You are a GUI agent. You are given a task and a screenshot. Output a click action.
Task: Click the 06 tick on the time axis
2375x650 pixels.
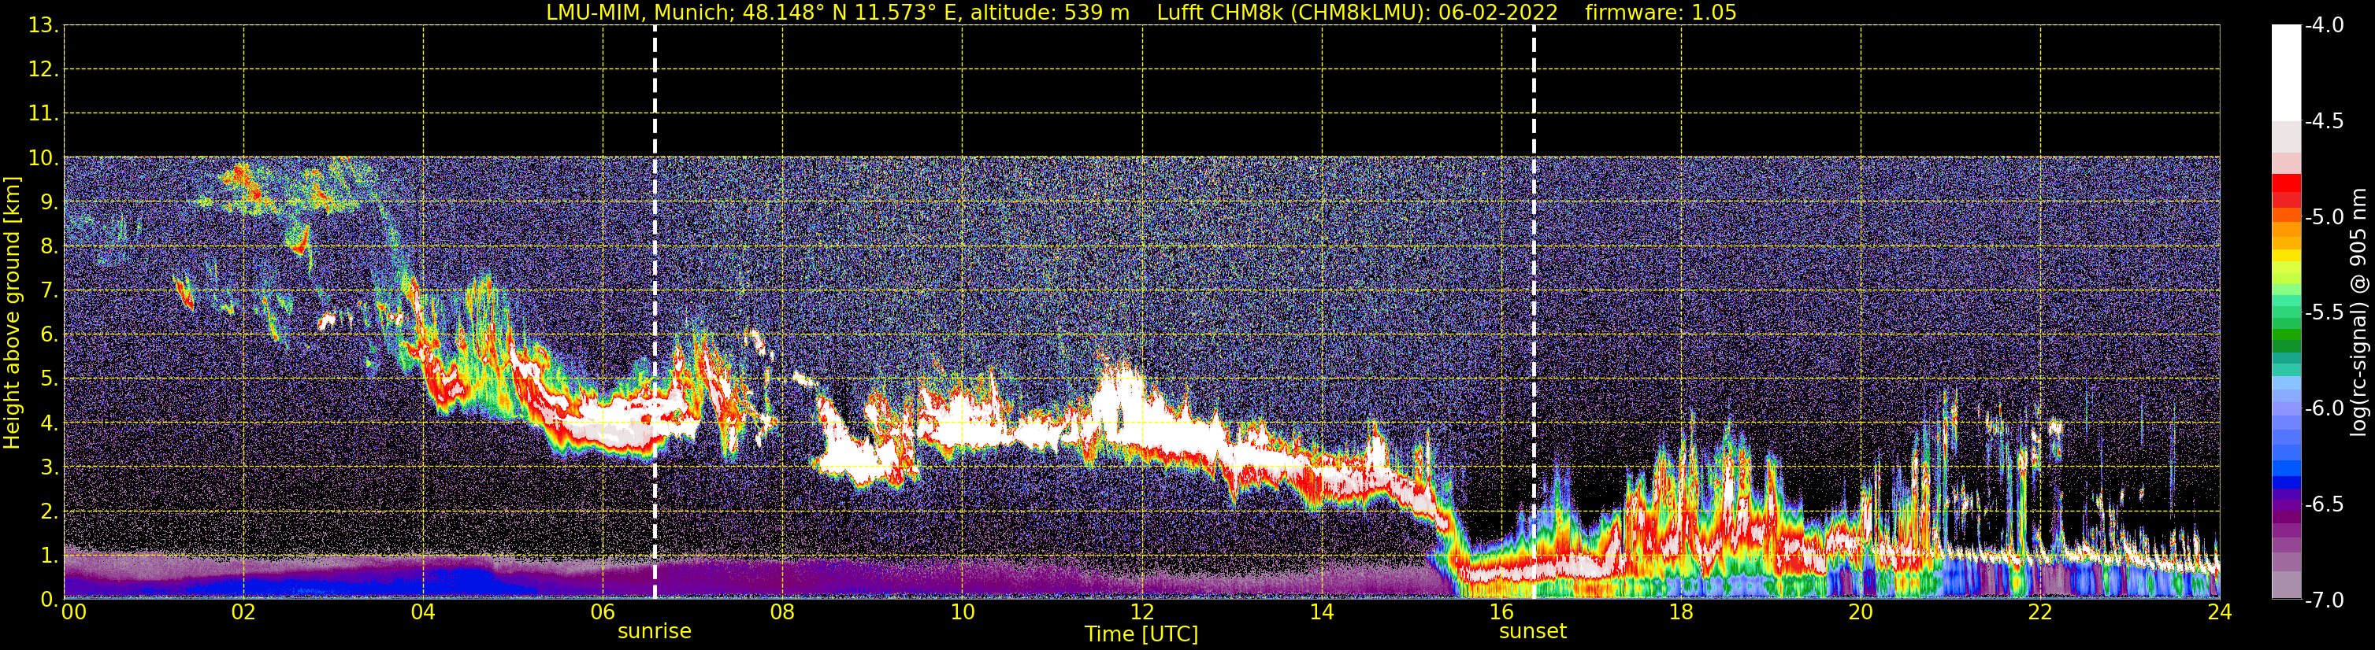[603, 612]
